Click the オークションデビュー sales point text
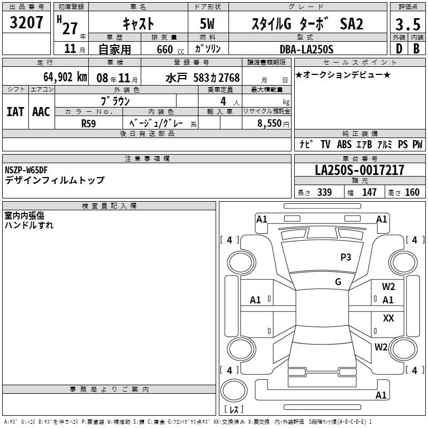Image resolution: width=428 pixels, height=428 pixels. click(x=343, y=74)
